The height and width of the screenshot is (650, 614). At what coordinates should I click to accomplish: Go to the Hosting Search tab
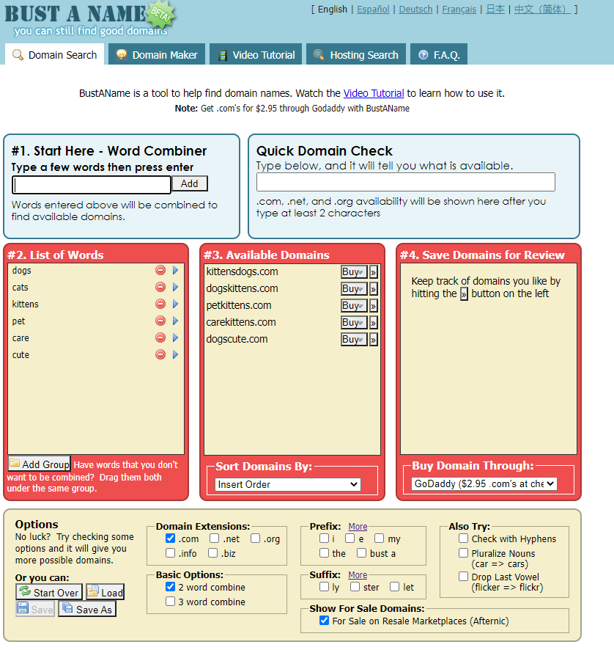click(x=356, y=54)
